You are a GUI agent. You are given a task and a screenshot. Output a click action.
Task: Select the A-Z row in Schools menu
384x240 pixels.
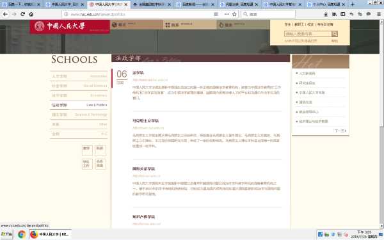pyautogui.click(x=79, y=134)
